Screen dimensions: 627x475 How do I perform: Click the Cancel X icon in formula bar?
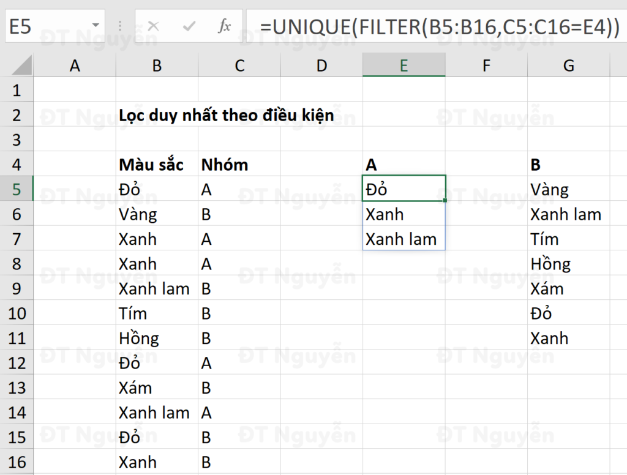pyautogui.click(x=153, y=26)
